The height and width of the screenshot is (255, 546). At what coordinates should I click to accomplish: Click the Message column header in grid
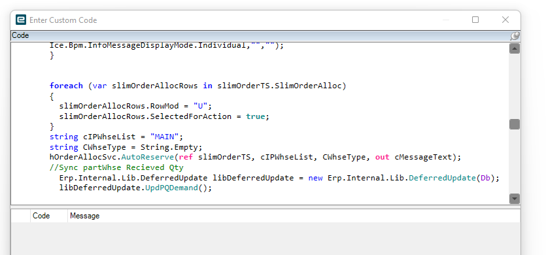[x=84, y=216]
